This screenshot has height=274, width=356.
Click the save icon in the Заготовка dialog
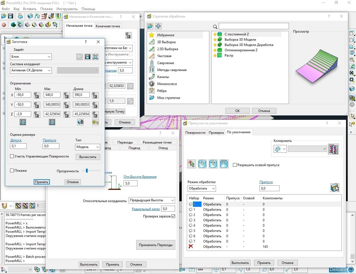(x=88, y=57)
